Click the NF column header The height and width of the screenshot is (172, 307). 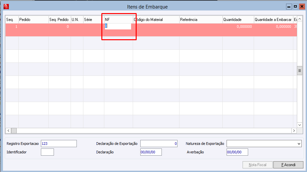118,20
